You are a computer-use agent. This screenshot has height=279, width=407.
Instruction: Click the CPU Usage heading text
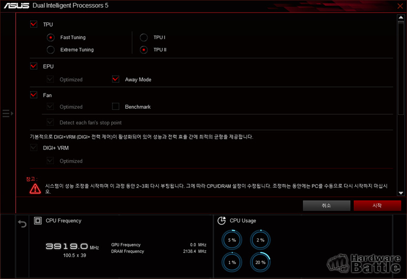pos(243,221)
